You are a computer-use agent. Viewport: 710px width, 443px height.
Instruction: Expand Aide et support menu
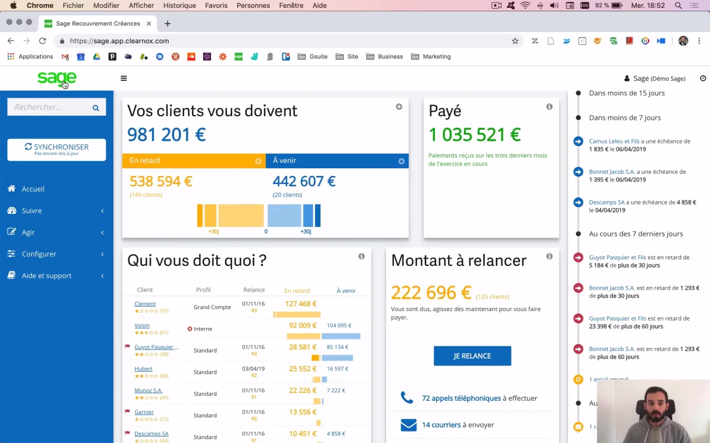pyautogui.click(x=57, y=275)
